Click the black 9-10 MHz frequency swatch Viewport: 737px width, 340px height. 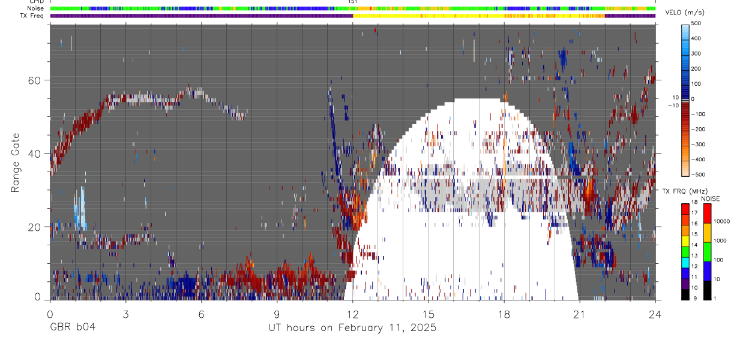(685, 294)
